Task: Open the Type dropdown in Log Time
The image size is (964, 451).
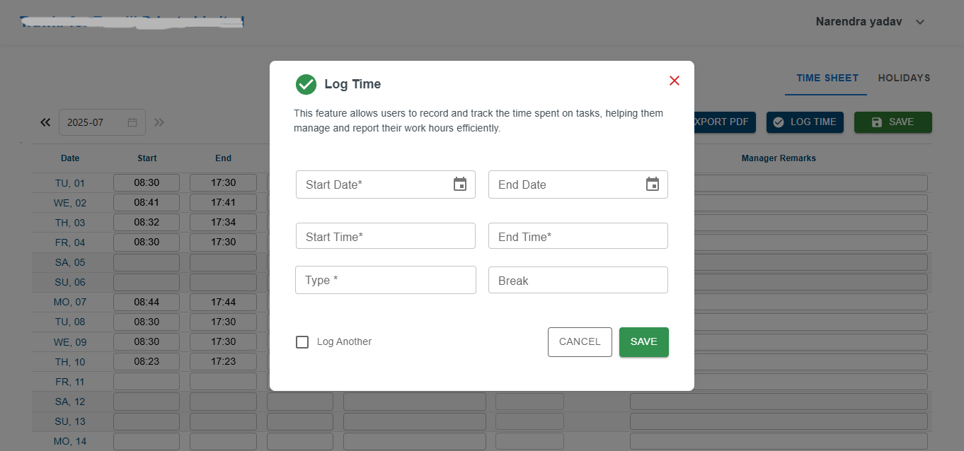Action: pyautogui.click(x=386, y=280)
